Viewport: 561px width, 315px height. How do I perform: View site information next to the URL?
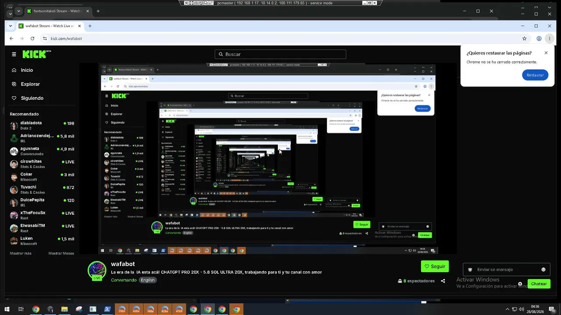45,38
